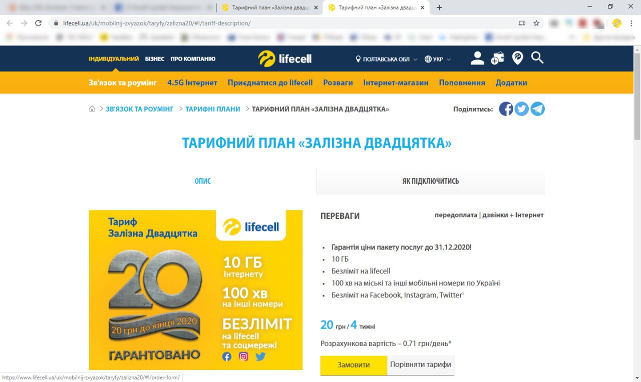Open 4.5G Інтернет menu
641x382 pixels.
[192, 82]
